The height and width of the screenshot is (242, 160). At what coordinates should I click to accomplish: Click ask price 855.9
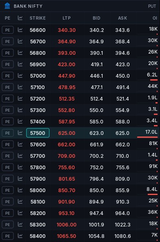123,190
